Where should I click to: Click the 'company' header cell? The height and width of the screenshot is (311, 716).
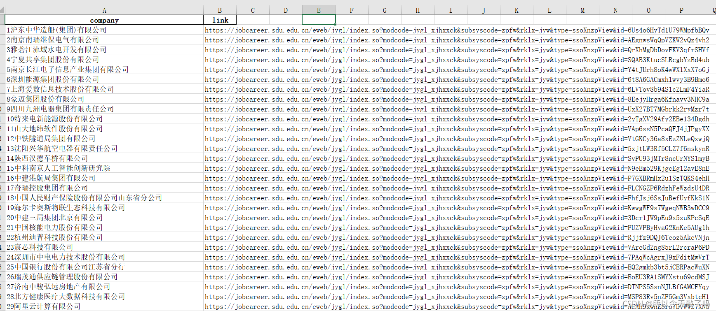click(x=104, y=20)
